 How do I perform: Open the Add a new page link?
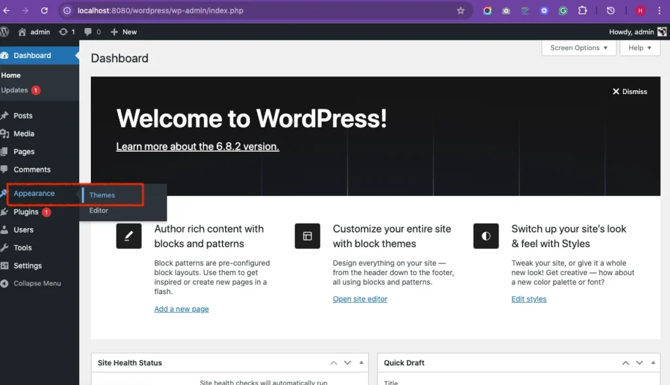point(181,309)
